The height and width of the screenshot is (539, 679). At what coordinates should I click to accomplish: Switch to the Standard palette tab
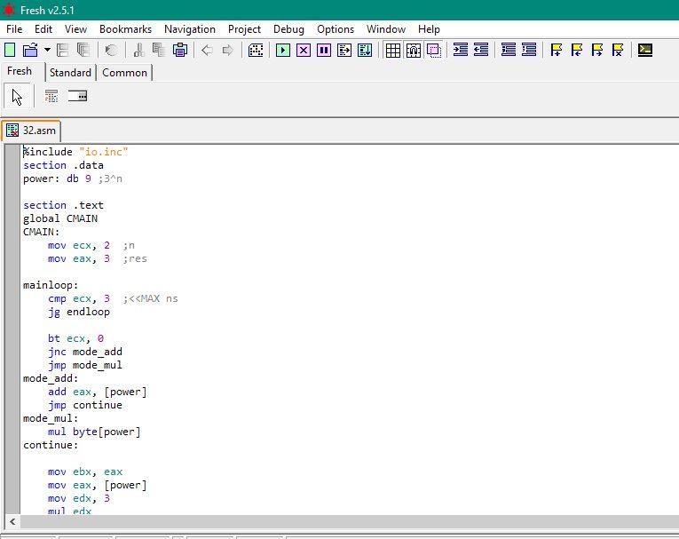click(70, 73)
